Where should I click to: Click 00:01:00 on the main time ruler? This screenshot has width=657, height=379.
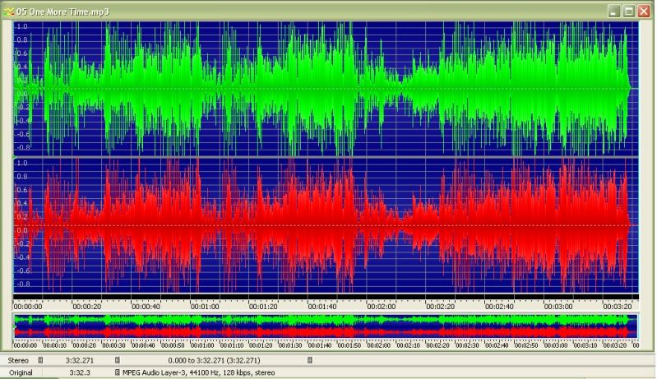pos(205,307)
